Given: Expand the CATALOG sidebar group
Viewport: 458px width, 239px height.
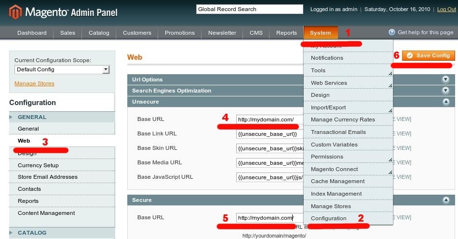Looking at the screenshot, I should pos(32,233).
